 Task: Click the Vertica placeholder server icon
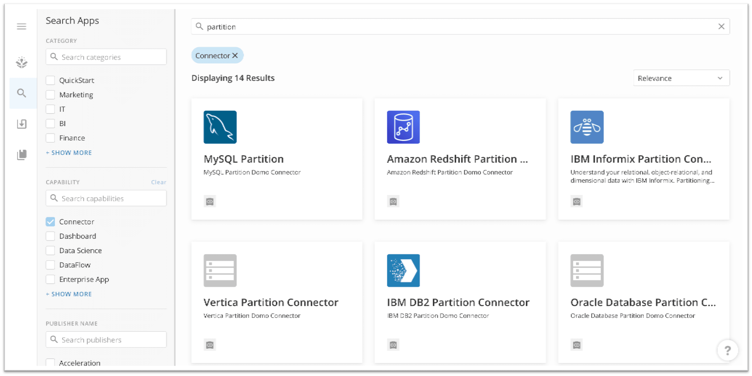pyautogui.click(x=220, y=271)
